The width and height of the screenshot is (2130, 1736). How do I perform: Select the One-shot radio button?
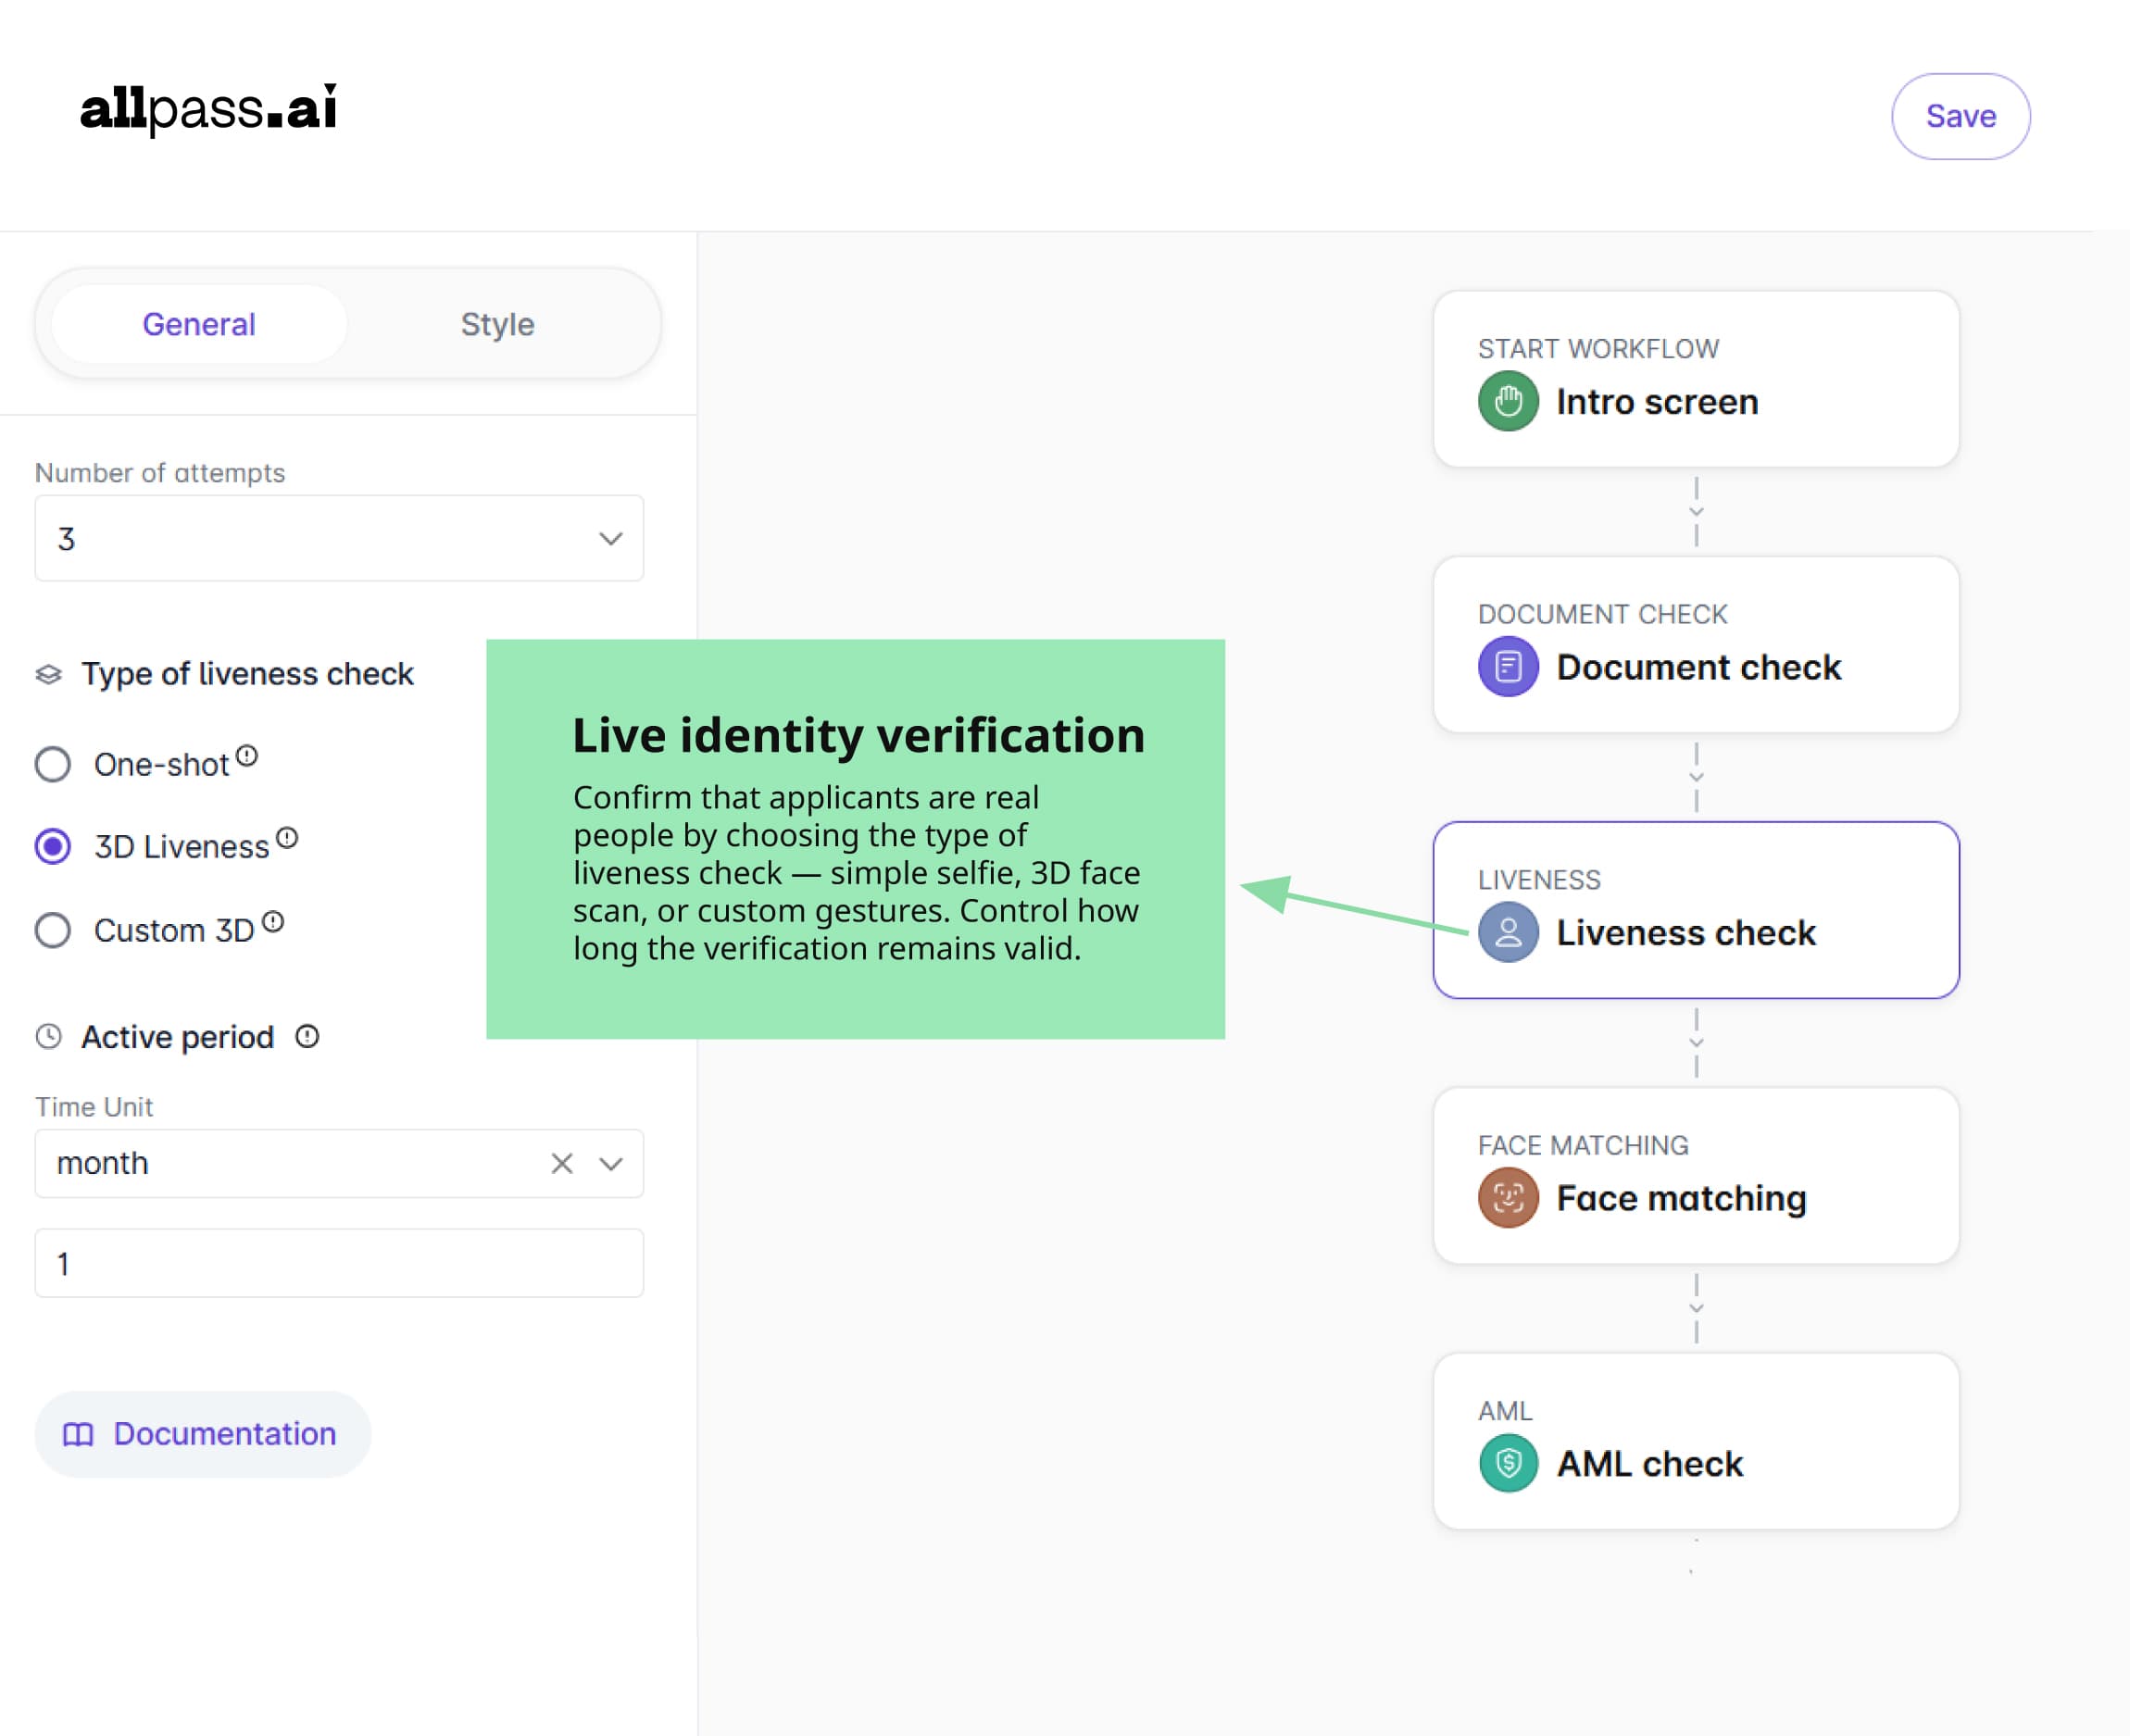tap(53, 764)
